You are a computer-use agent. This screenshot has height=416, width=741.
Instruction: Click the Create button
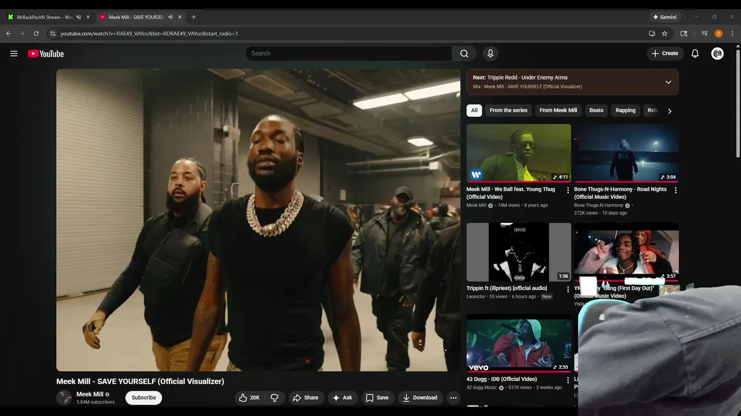(x=665, y=53)
